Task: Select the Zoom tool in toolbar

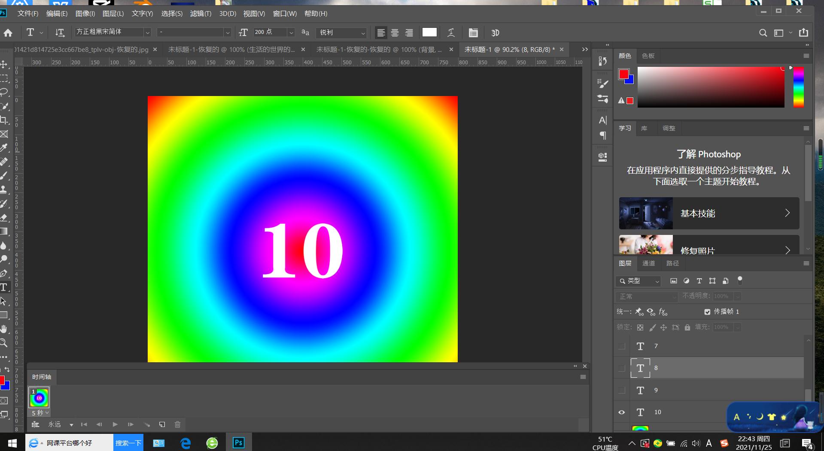Action: [4, 343]
